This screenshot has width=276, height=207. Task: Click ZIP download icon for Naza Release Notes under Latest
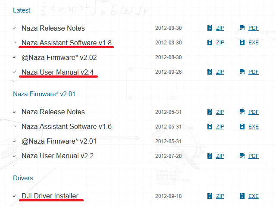click(210, 28)
